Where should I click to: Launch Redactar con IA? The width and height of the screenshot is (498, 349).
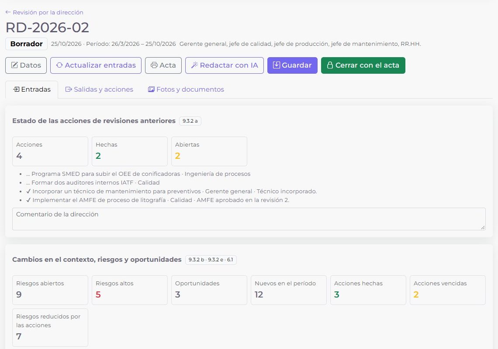(224, 65)
